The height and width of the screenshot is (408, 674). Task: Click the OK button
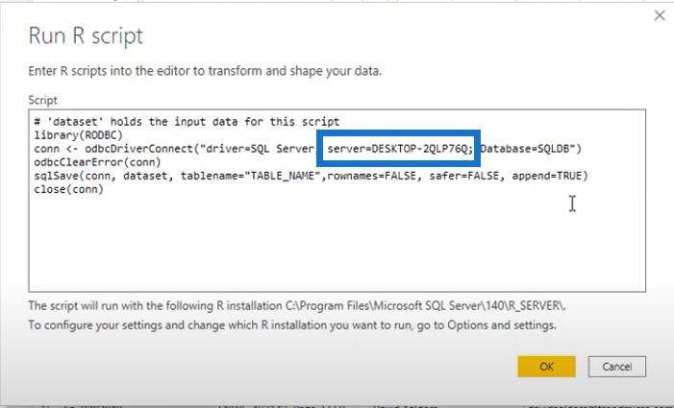pyautogui.click(x=546, y=366)
